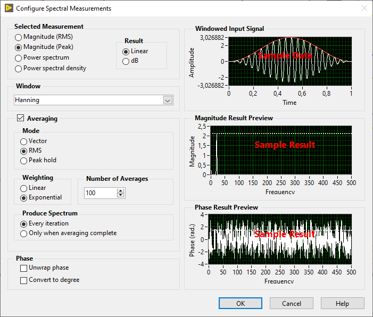Click the Phase Result Preview graph

(280, 239)
